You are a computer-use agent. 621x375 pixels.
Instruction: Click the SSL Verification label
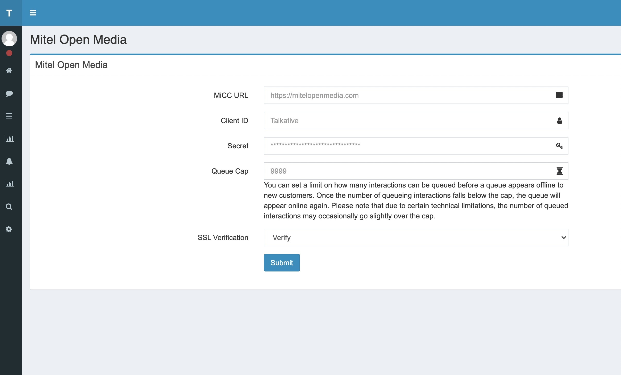[223, 237]
